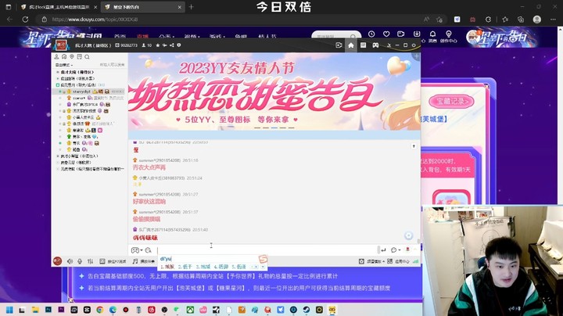Click the Sogou S logo in IME bar

(x=263, y=259)
